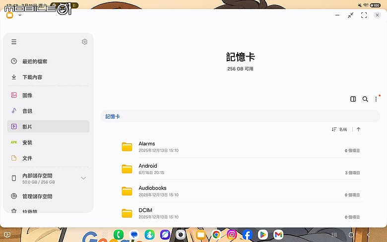
Task: Open Gmail in taskbar
Action: 278,235
